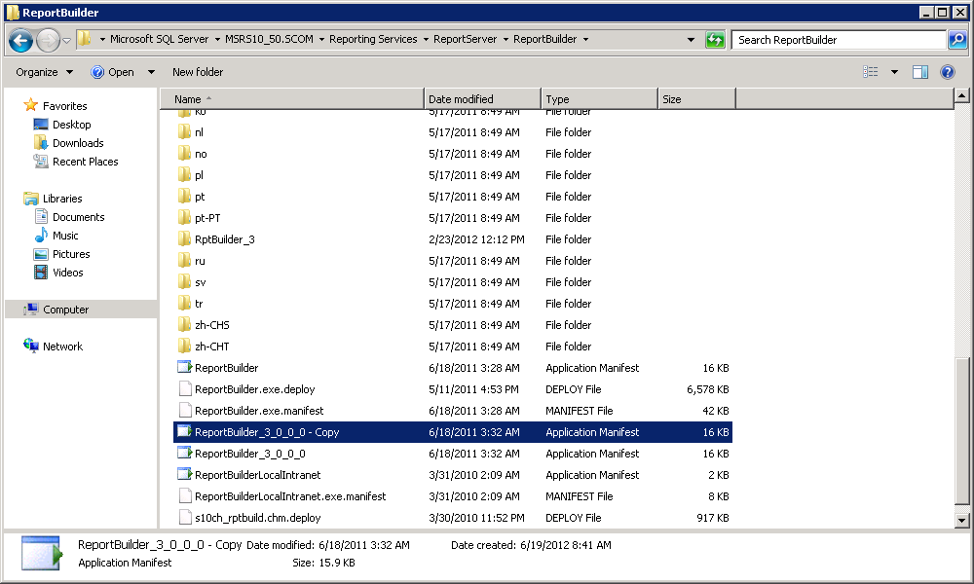
Task: Open the recent pages dropdown beside Forward
Action: click(x=66, y=41)
